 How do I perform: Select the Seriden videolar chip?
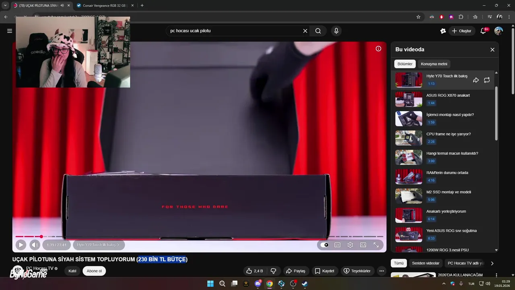click(426, 263)
